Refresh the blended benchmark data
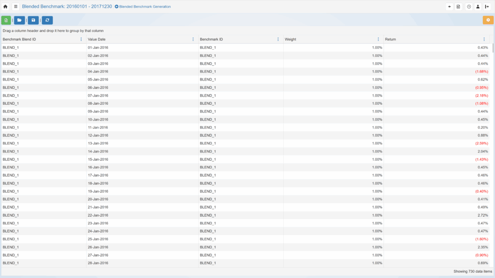The height and width of the screenshot is (278, 495). pyautogui.click(x=47, y=20)
